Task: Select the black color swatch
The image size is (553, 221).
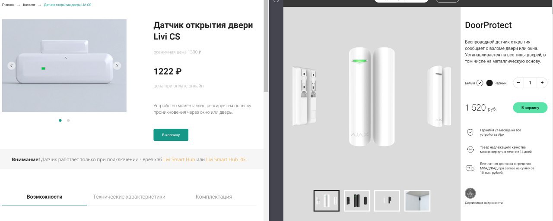Action: 489,83
